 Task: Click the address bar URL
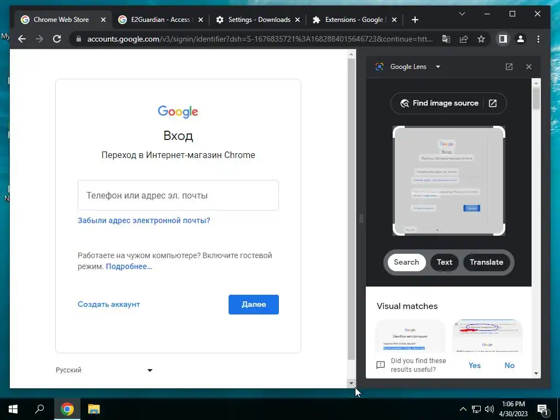[x=260, y=39]
